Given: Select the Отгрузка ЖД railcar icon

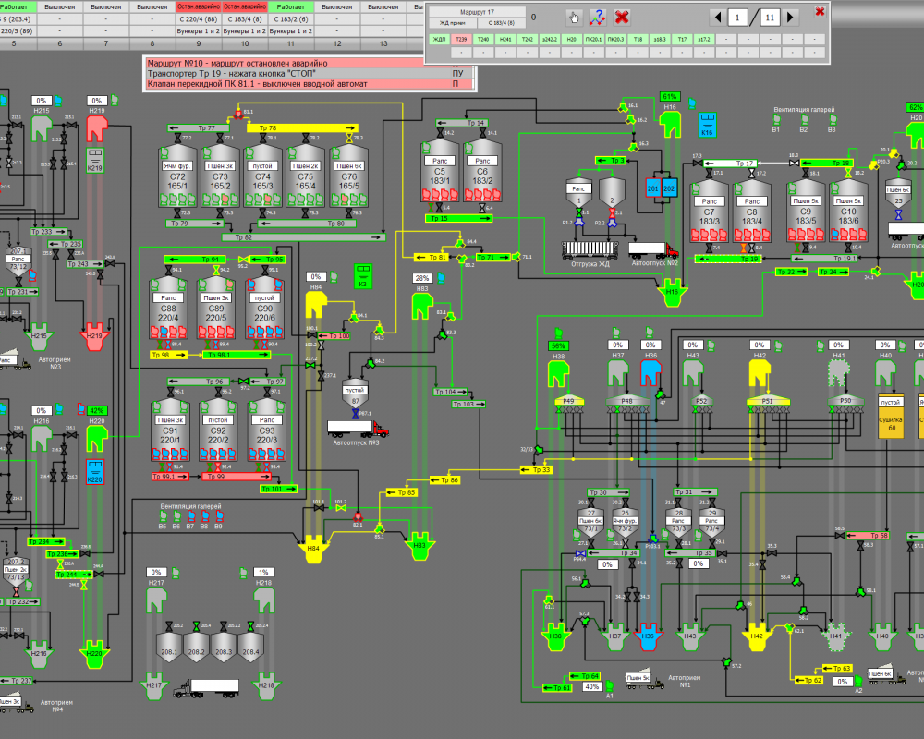Looking at the screenshot, I should click(x=590, y=249).
